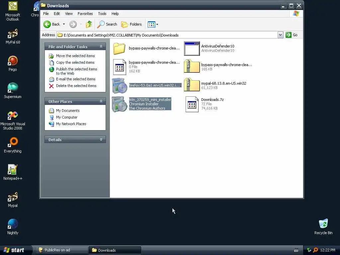Open the Edit menu
Viewport: 340px width, 255px height.
click(57, 14)
